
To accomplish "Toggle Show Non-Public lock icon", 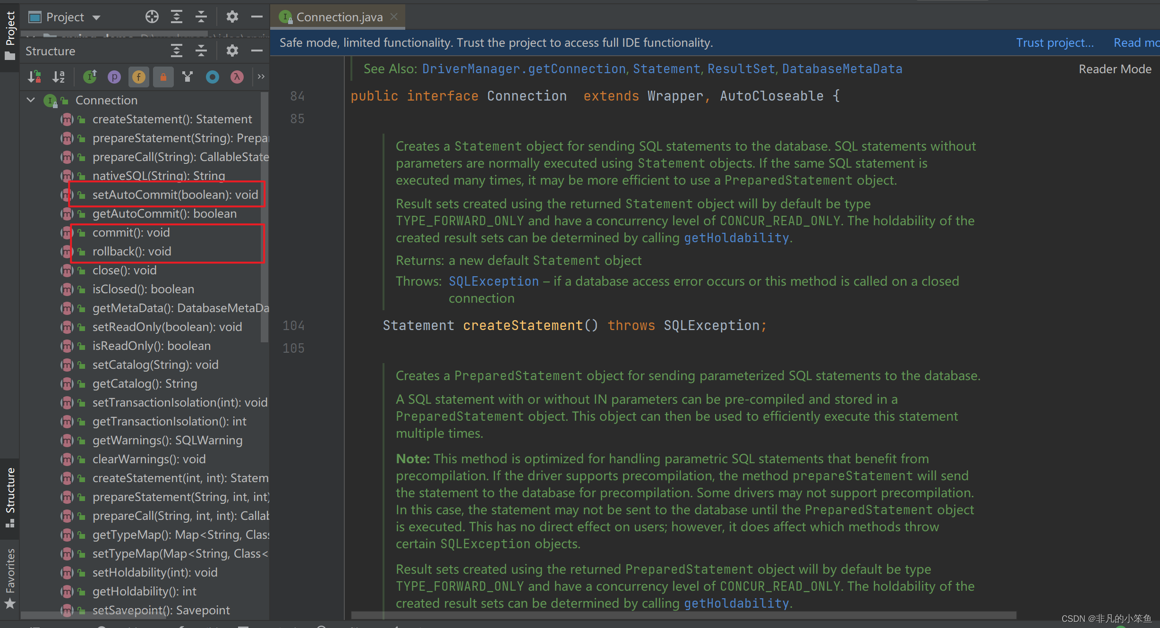I will [x=163, y=76].
